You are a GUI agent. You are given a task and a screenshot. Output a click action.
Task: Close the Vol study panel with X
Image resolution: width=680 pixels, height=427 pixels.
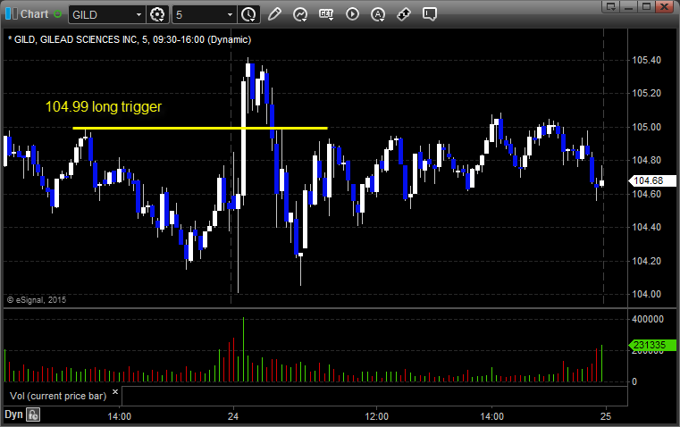point(115,392)
